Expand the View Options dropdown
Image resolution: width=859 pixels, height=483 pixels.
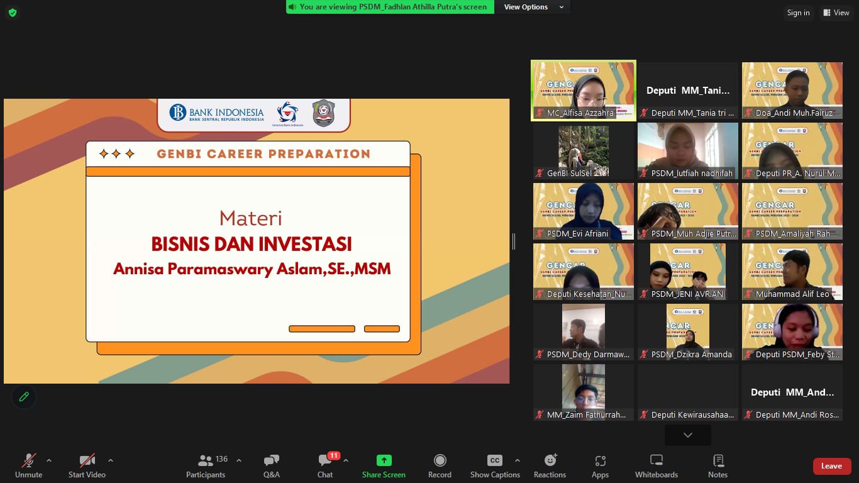click(x=533, y=7)
